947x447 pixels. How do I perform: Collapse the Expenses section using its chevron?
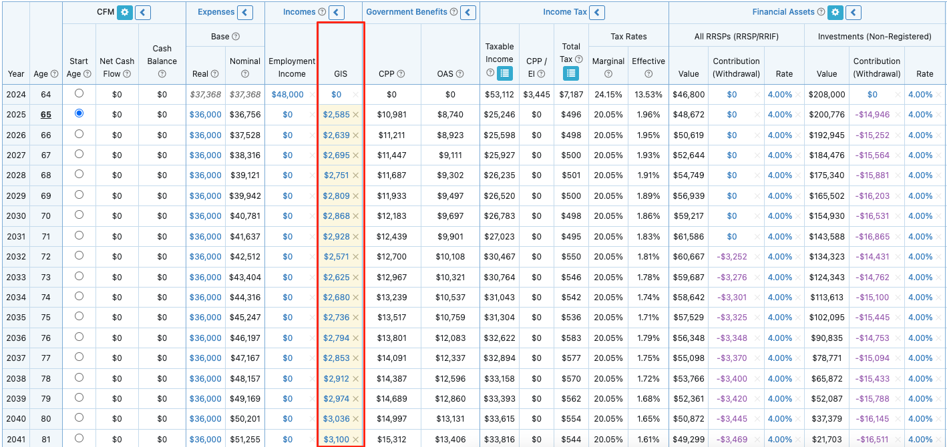point(244,12)
